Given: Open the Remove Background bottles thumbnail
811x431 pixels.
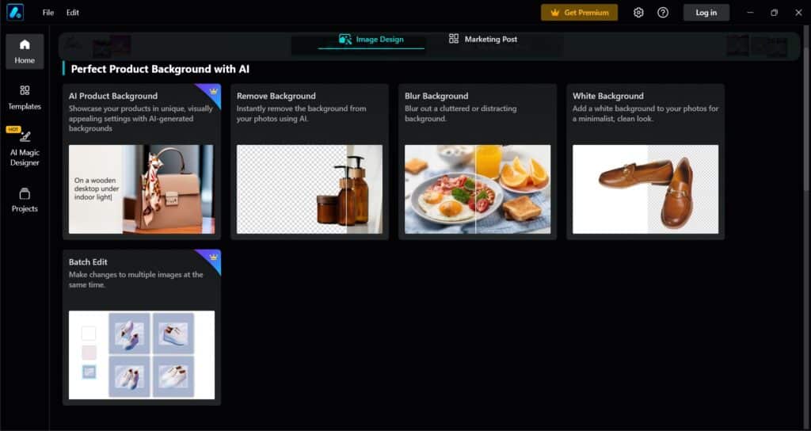Looking at the screenshot, I should coord(310,189).
